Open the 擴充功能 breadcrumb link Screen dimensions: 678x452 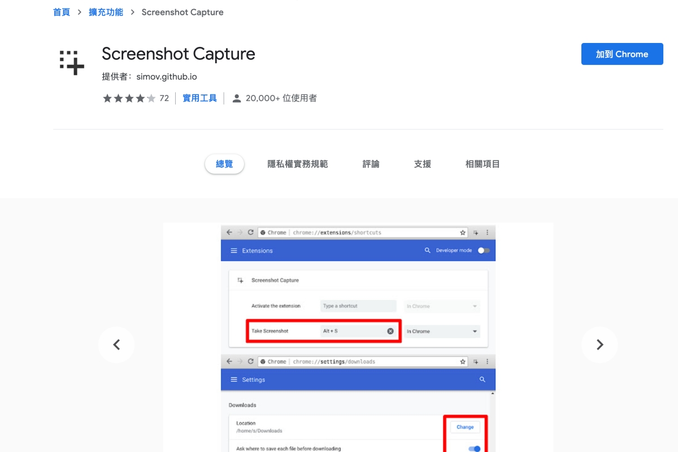[106, 12]
